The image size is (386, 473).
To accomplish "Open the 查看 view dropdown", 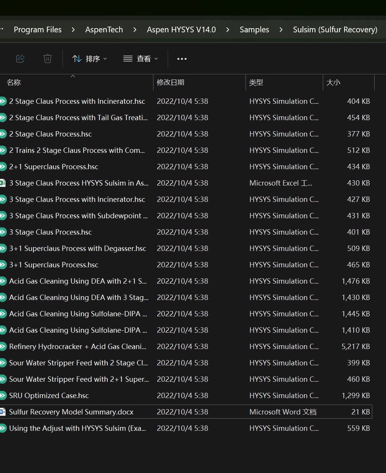I will click(140, 59).
